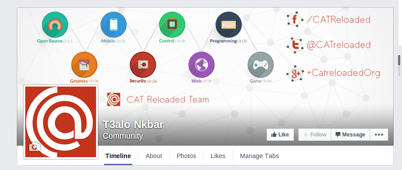Open the three-dots more actions menu
This screenshot has height=170, width=402.
[x=379, y=135]
